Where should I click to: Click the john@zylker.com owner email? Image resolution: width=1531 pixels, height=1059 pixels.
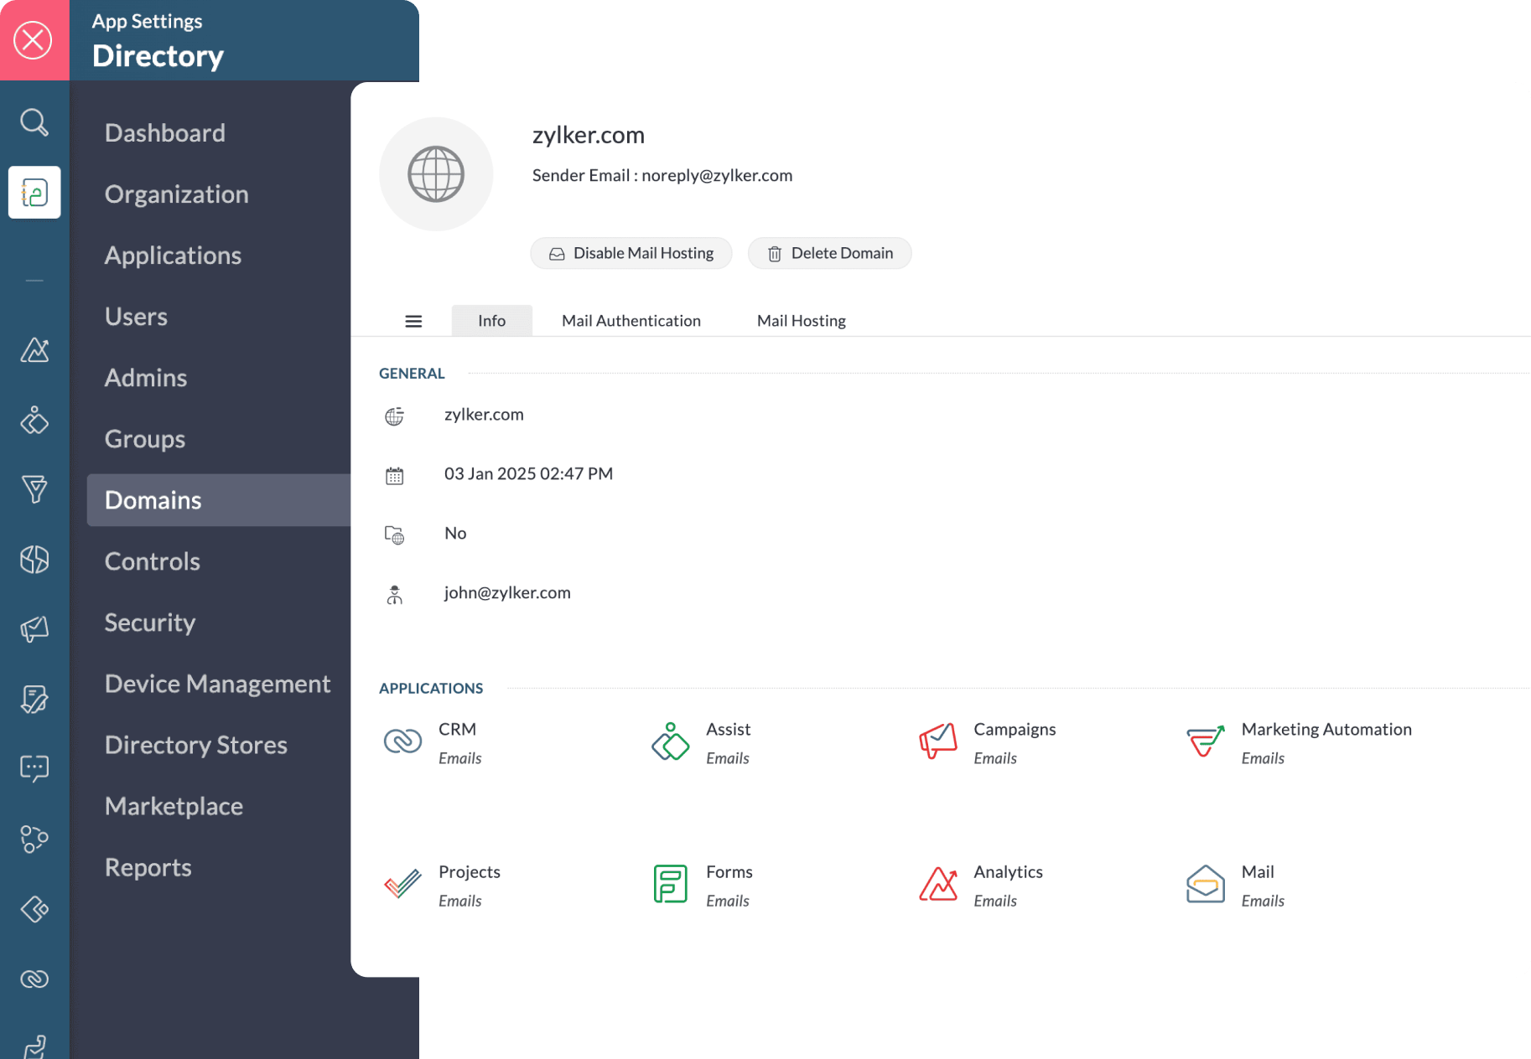tap(506, 592)
